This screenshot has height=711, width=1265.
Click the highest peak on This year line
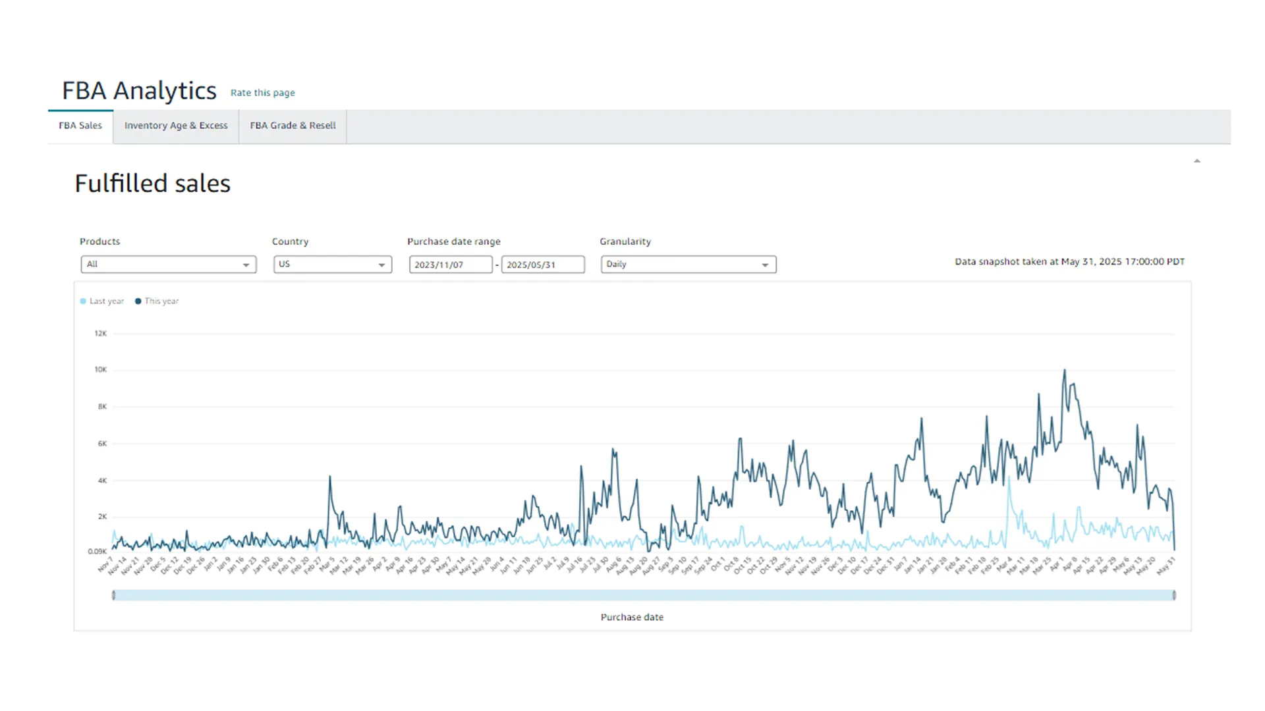click(1065, 371)
